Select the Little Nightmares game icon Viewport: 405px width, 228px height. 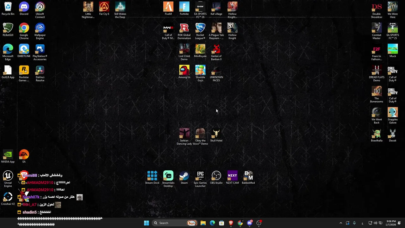coord(88,10)
